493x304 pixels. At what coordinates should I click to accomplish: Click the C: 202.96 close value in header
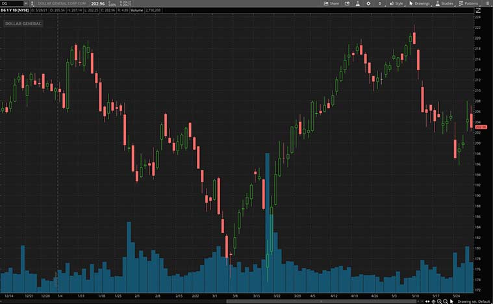pos(108,10)
